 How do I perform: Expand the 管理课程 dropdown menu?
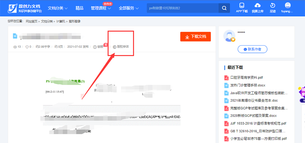click(x=101, y=8)
